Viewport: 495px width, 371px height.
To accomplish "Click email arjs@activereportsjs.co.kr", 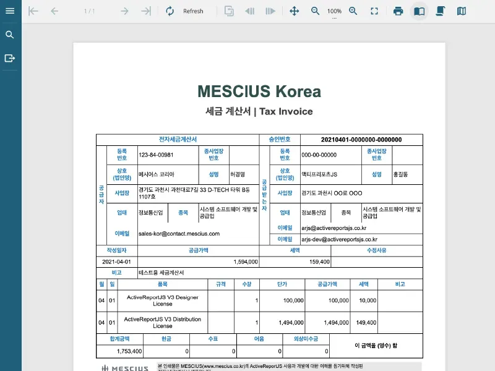I will pos(334,228).
